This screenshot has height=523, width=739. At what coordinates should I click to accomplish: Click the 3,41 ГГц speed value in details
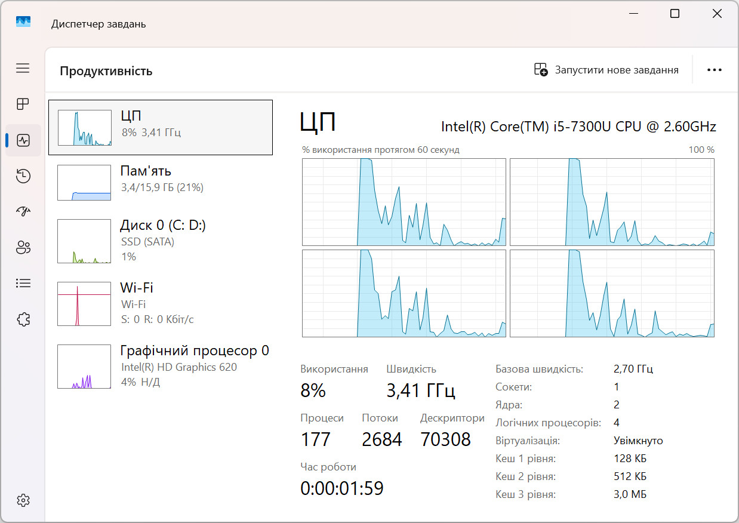[x=421, y=391]
